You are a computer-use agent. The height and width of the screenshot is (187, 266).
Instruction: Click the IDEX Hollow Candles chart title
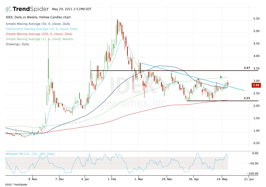click(x=38, y=17)
